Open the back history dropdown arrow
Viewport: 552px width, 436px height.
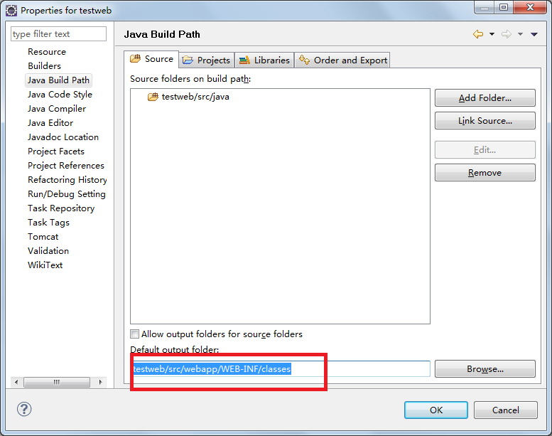[492, 34]
